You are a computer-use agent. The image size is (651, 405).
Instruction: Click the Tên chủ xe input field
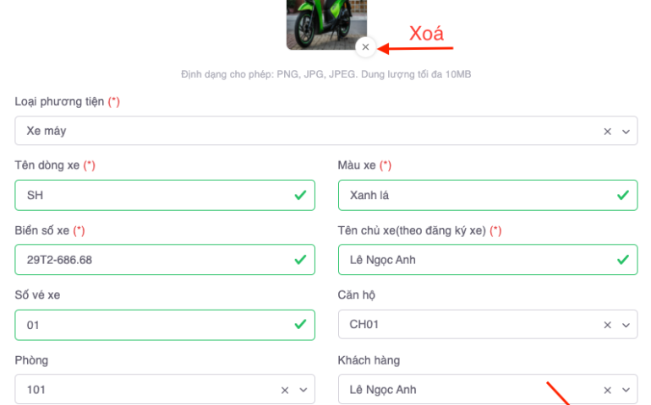pyautogui.click(x=473, y=260)
